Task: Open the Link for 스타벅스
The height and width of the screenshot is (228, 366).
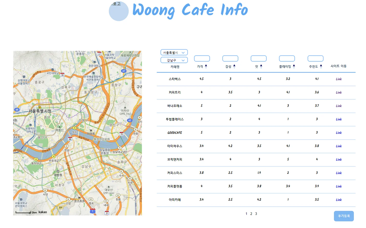Action: (339, 79)
